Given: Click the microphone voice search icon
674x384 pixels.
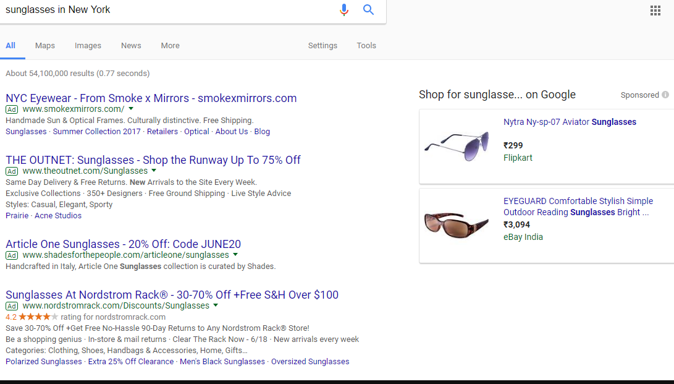Looking at the screenshot, I should (x=344, y=10).
